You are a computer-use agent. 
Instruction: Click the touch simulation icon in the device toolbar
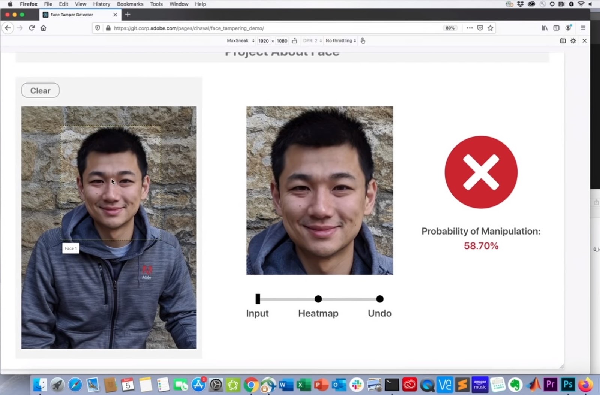pyautogui.click(x=363, y=40)
